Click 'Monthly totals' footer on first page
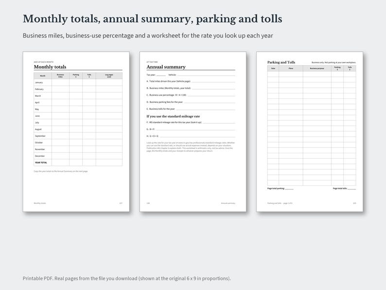 pyautogui.click(x=40, y=203)
